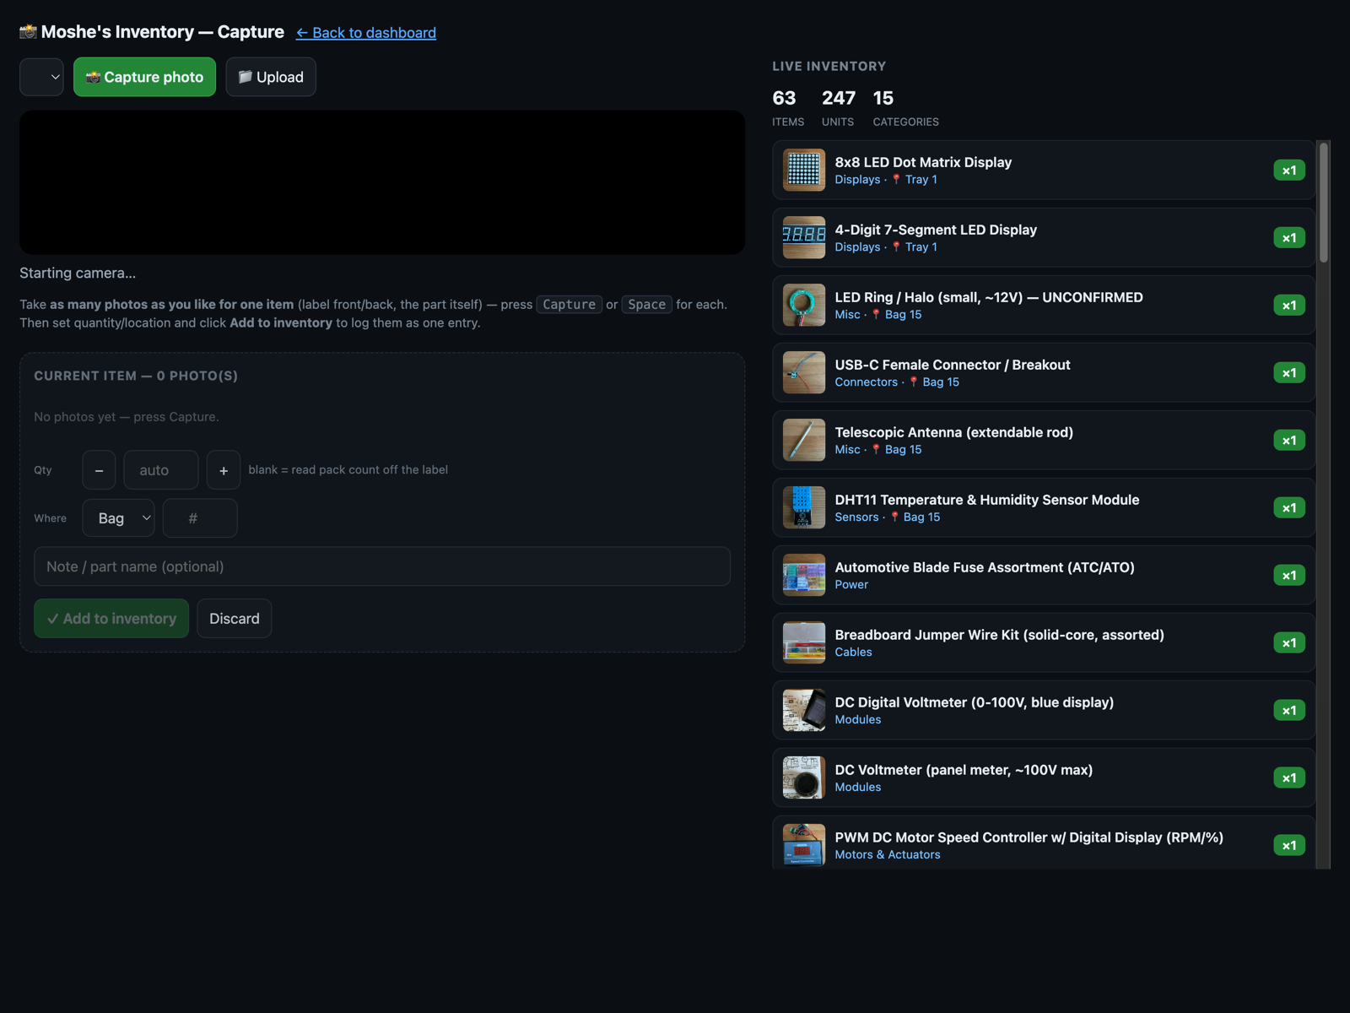Click the 247 UNITS counter
The height and width of the screenshot is (1013, 1350).
[x=839, y=108]
